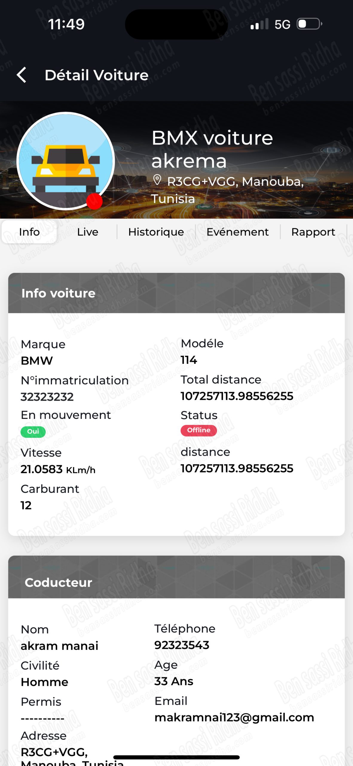Tap the 5G network indicator
Viewport: 353px width, 766px height.
(282, 25)
